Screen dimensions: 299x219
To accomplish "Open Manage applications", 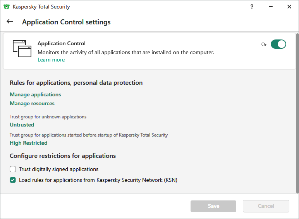I will 35,94.
